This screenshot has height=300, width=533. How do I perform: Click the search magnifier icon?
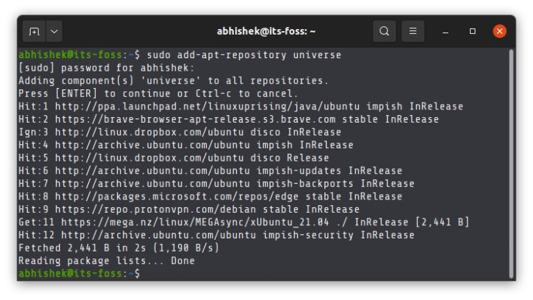pos(384,31)
